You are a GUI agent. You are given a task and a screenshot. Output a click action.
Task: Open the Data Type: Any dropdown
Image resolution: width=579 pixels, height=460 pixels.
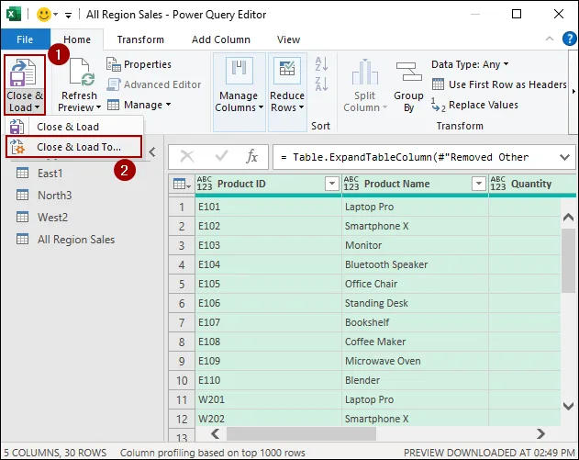(x=506, y=64)
